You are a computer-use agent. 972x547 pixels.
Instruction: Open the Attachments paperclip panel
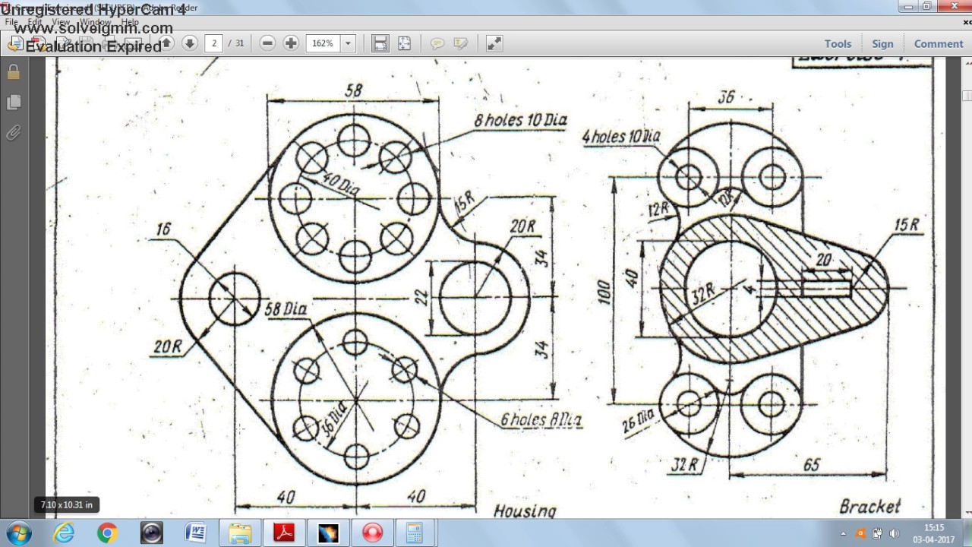[13, 134]
